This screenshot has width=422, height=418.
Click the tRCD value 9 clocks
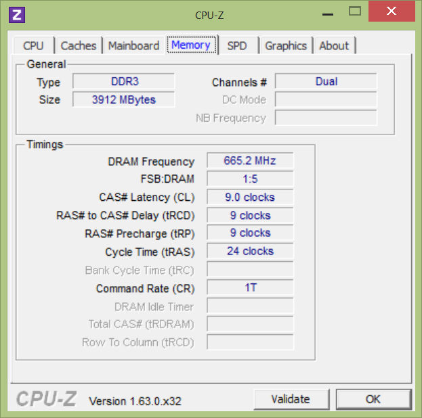tap(250, 215)
